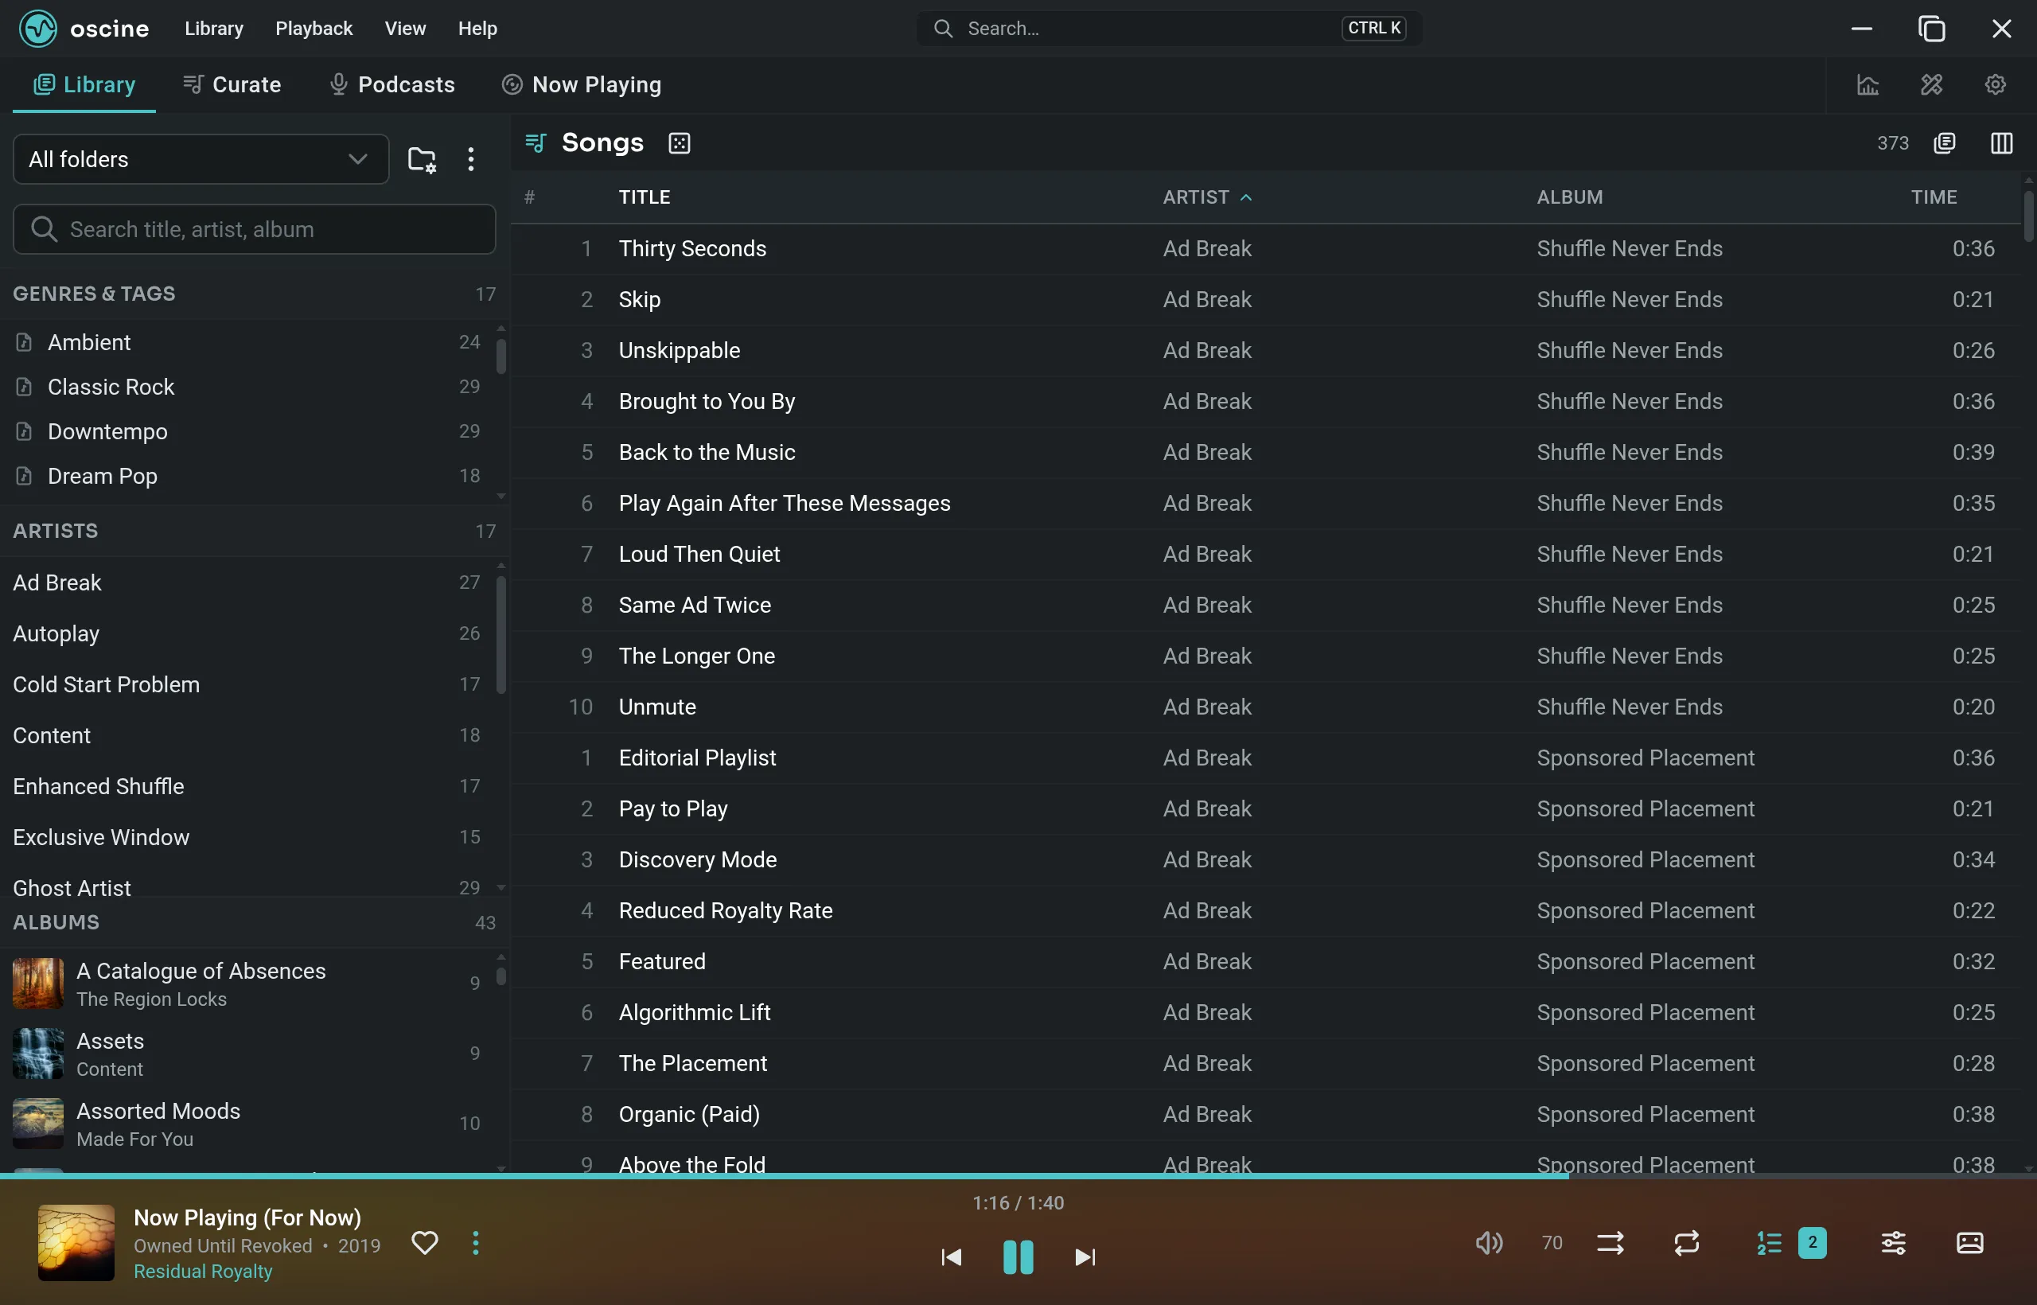Select the song Discovery Mode

(1266, 859)
